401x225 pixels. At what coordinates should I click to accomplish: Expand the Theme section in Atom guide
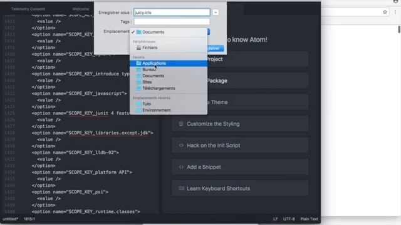(x=258, y=102)
